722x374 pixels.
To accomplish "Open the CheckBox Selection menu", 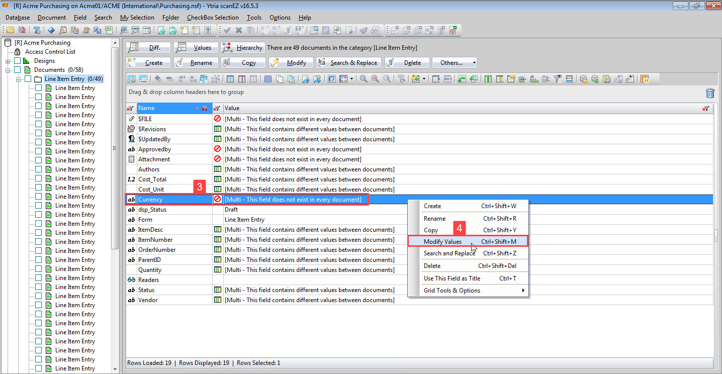I will (213, 17).
